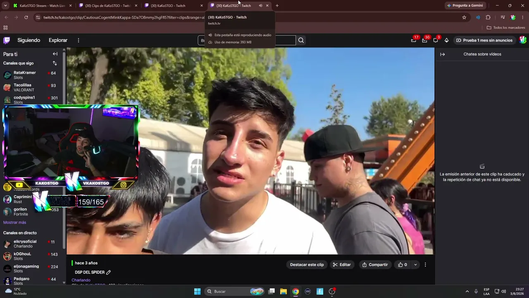Open the Charlando category link

coord(81,280)
